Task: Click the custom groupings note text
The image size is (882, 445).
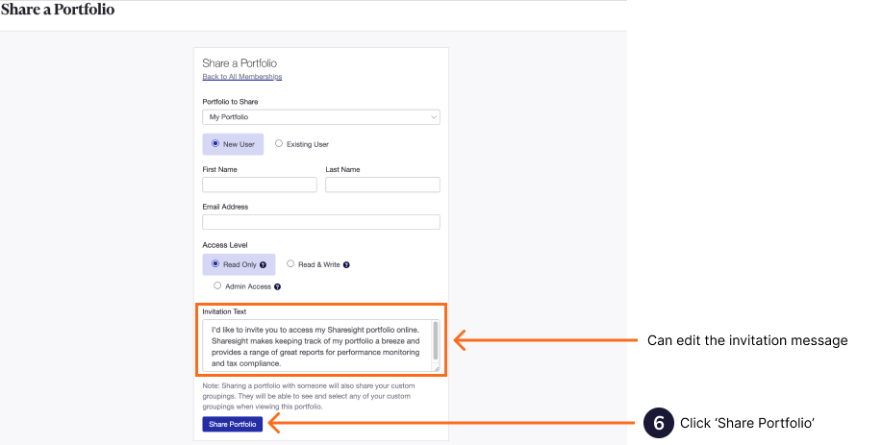Action: 309,396
